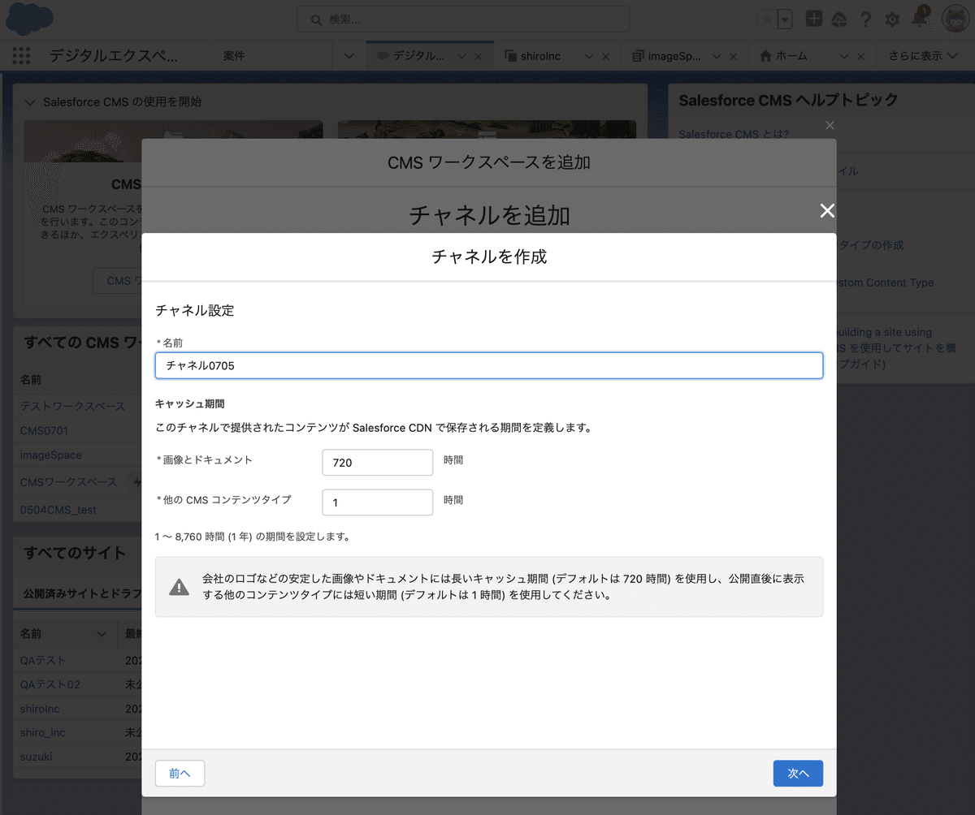Image resolution: width=975 pixels, height=815 pixels.
Task: Click the キャッシュ期間 label
Action: pos(190,403)
